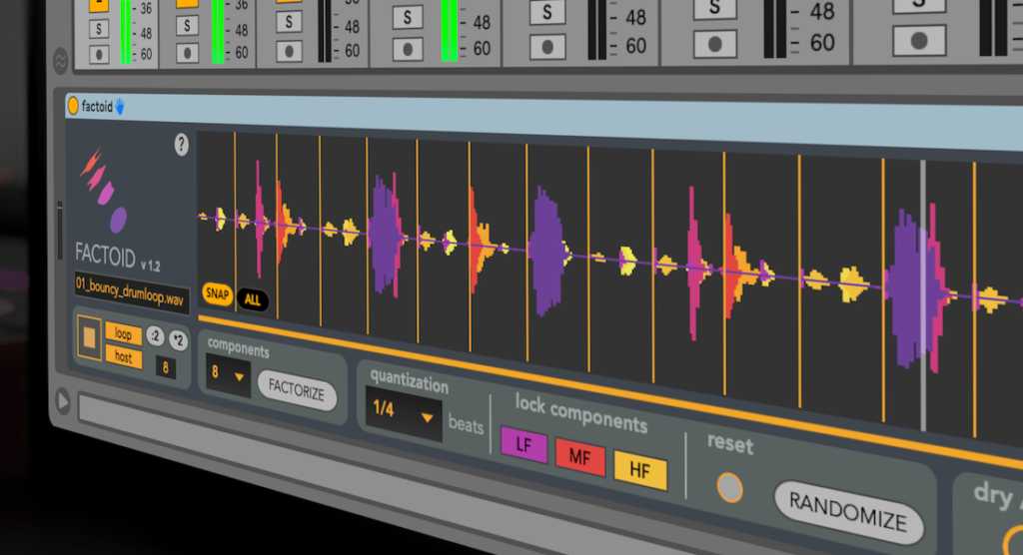
Task: Arm the fifth mixer track for recording
Action: (546, 46)
